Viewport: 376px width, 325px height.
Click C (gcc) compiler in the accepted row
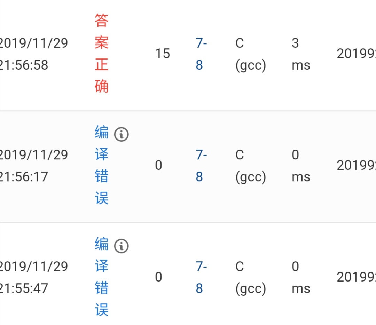250,54
